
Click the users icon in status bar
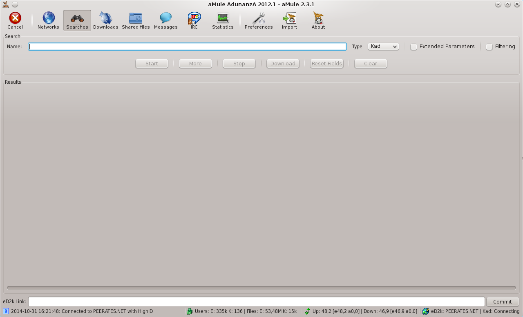190,311
